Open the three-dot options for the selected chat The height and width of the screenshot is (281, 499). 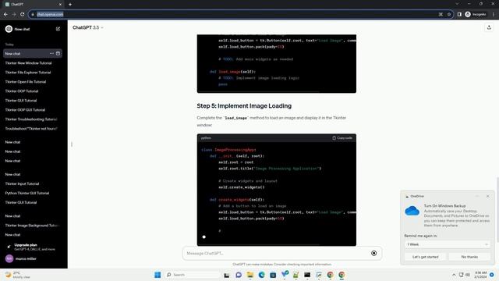point(51,54)
